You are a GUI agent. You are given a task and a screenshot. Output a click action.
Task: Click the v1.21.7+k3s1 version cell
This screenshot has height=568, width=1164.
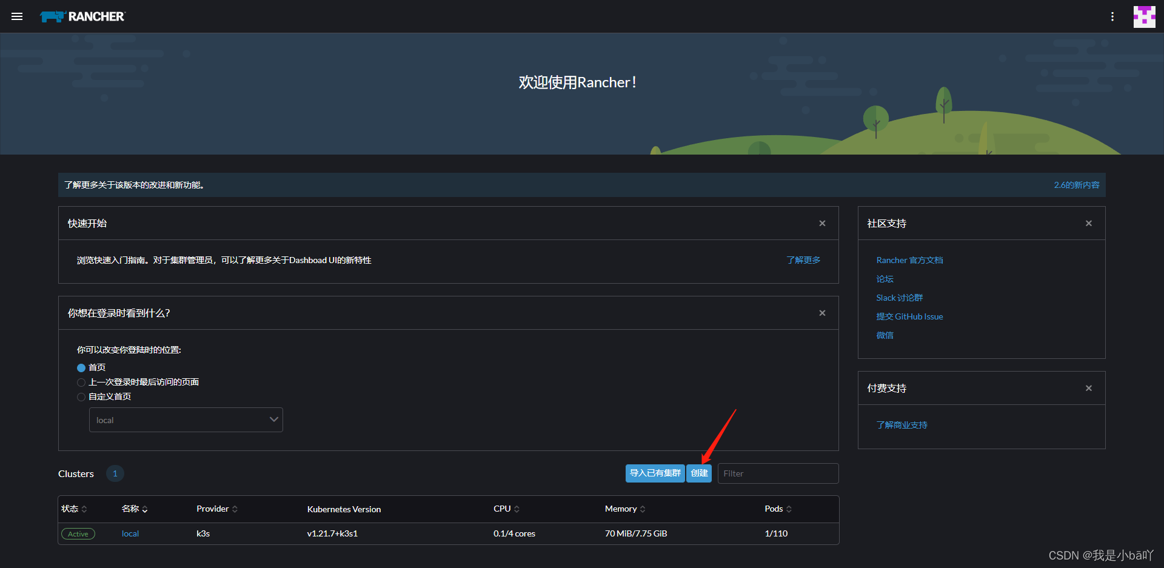coord(332,533)
